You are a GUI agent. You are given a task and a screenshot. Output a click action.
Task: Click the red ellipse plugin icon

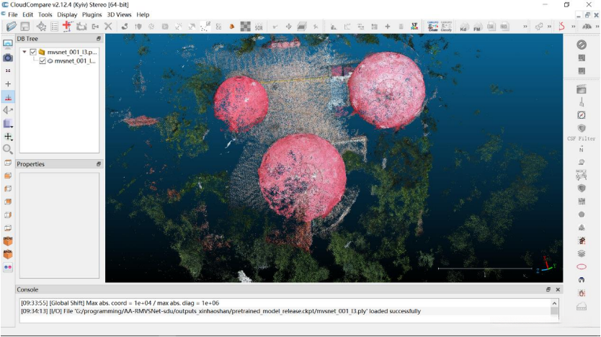[x=582, y=267]
